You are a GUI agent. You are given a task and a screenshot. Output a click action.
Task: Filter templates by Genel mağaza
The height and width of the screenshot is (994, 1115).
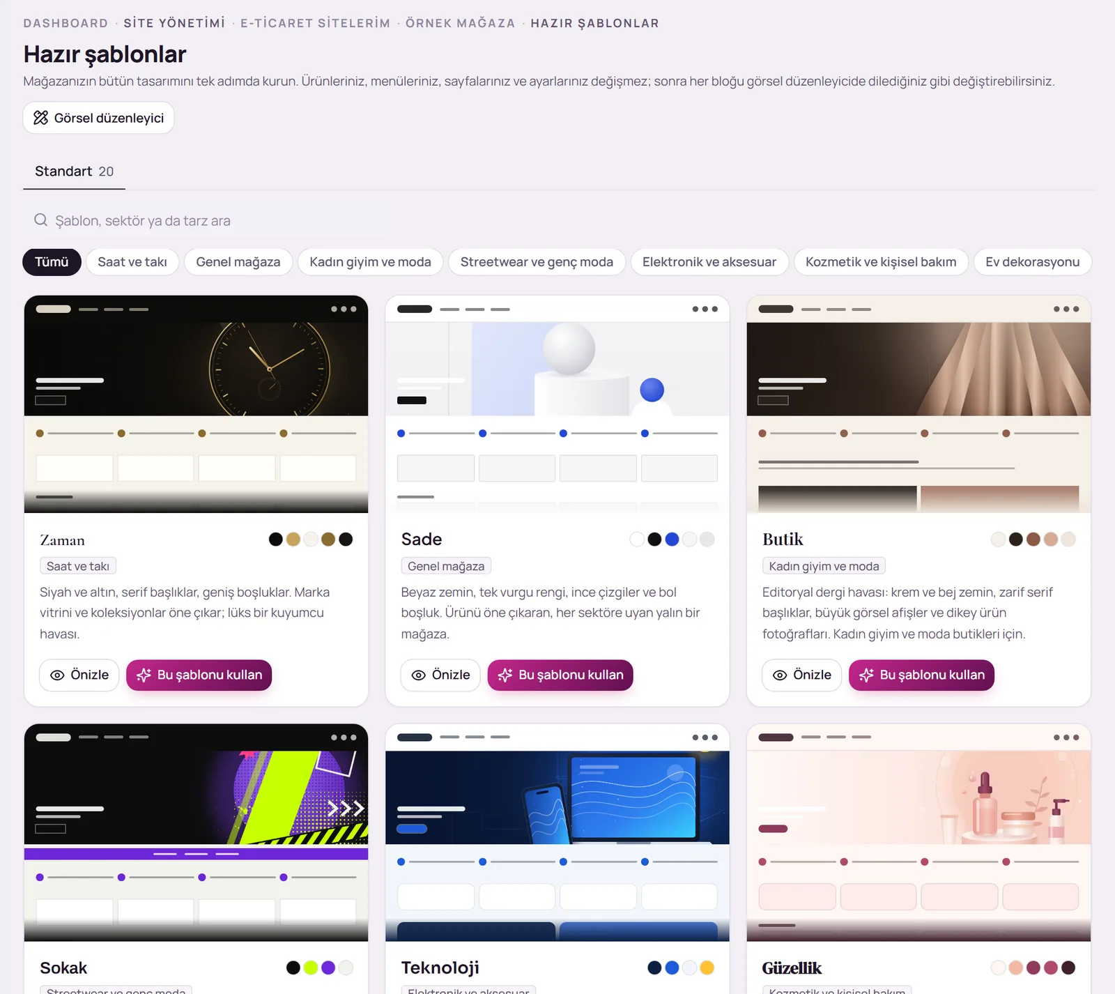tap(238, 262)
